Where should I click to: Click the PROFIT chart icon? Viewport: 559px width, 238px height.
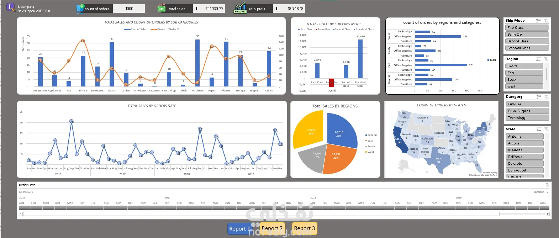(x=240, y=8)
